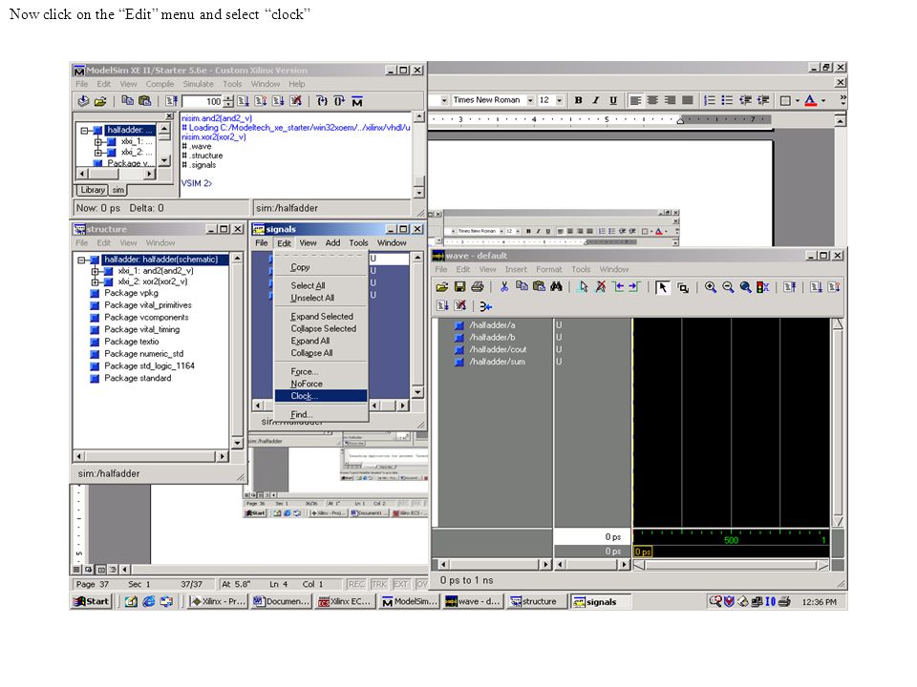Screen dimensions: 917x687
Task: Jump to previous transition in wave toolbar
Action: click(x=618, y=287)
